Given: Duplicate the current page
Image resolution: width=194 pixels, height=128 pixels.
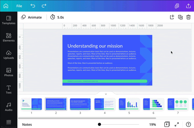Looking at the screenshot, I should (180, 17).
